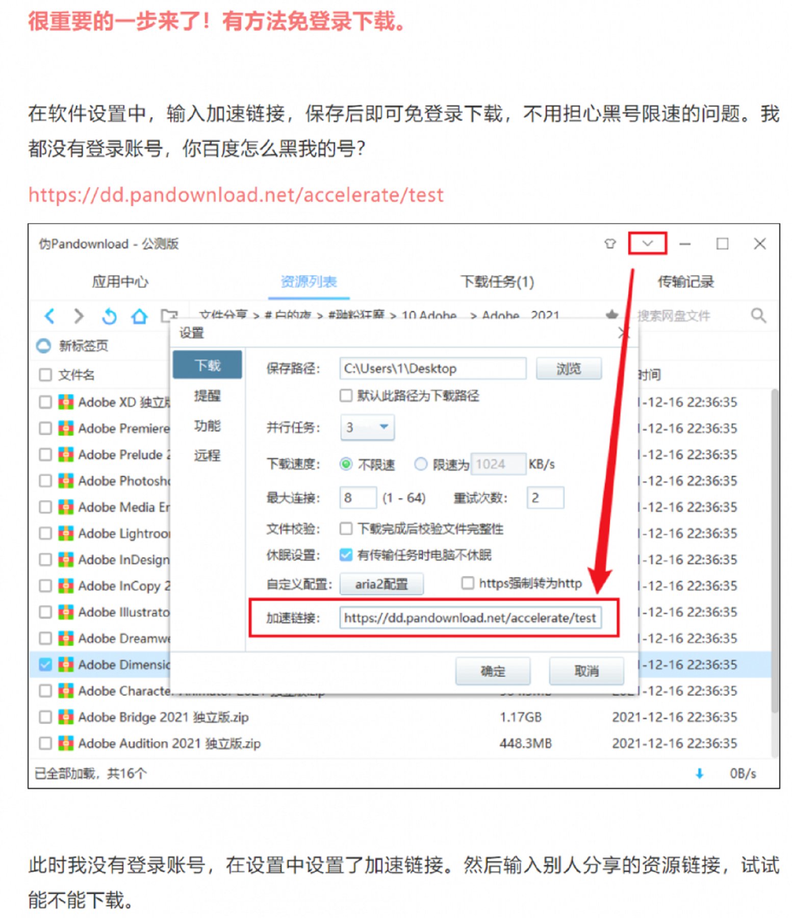Go back with the left arrow icon
Viewport: 792px width, 918px height.
click(x=49, y=316)
